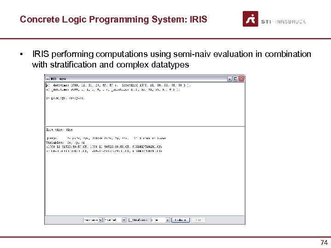Click the 'Query:' result line in the output
Viewport: 331px width, 248px height.
click(x=106, y=138)
